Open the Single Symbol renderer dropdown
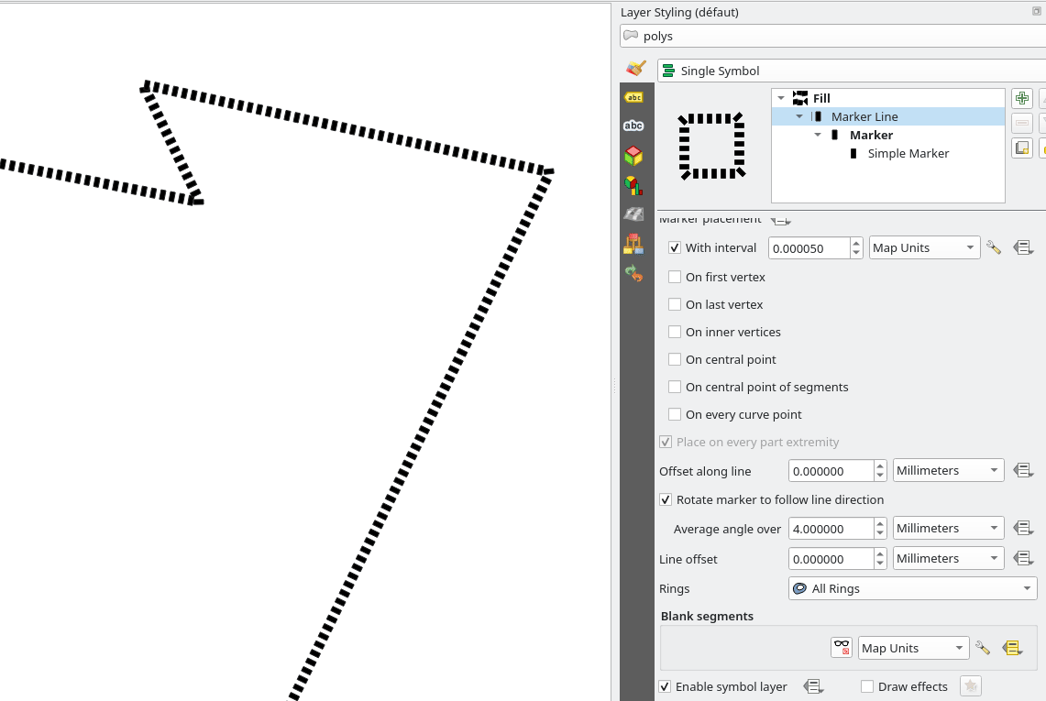This screenshot has width=1046, height=701. click(853, 71)
